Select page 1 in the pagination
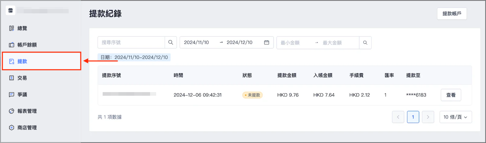The image size is (486, 143). click(x=413, y=117)
